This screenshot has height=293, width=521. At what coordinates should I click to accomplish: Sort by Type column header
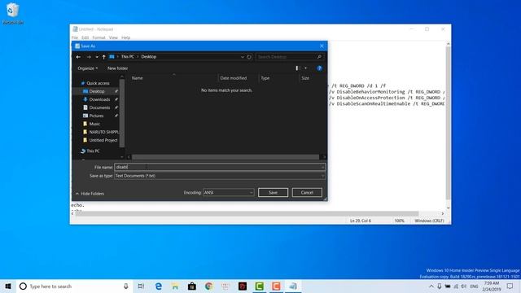coord(265,78)
